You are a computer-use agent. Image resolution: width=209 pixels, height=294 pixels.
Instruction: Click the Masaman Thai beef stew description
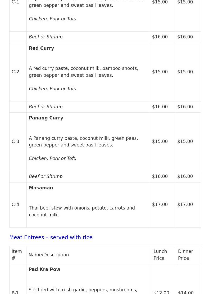[x=82, y=211]
